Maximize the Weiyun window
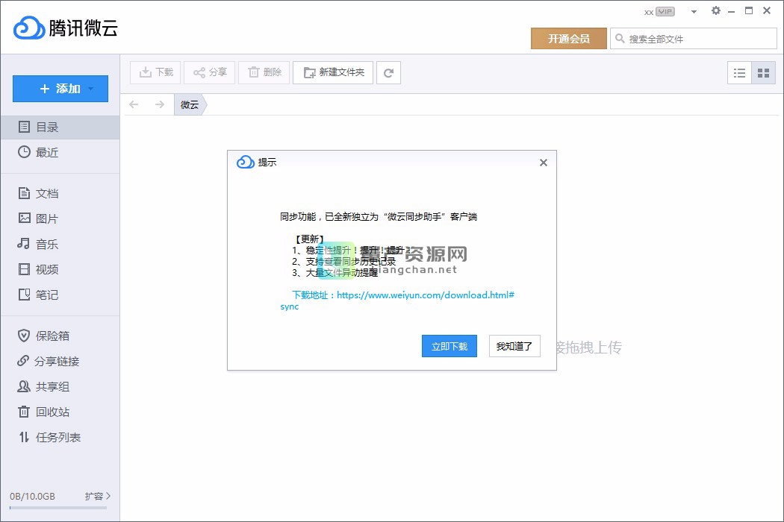 (x=748, y=10)
